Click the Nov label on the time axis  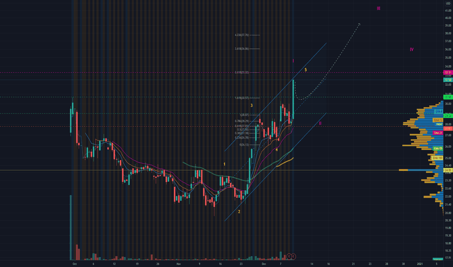coord(178,264)
